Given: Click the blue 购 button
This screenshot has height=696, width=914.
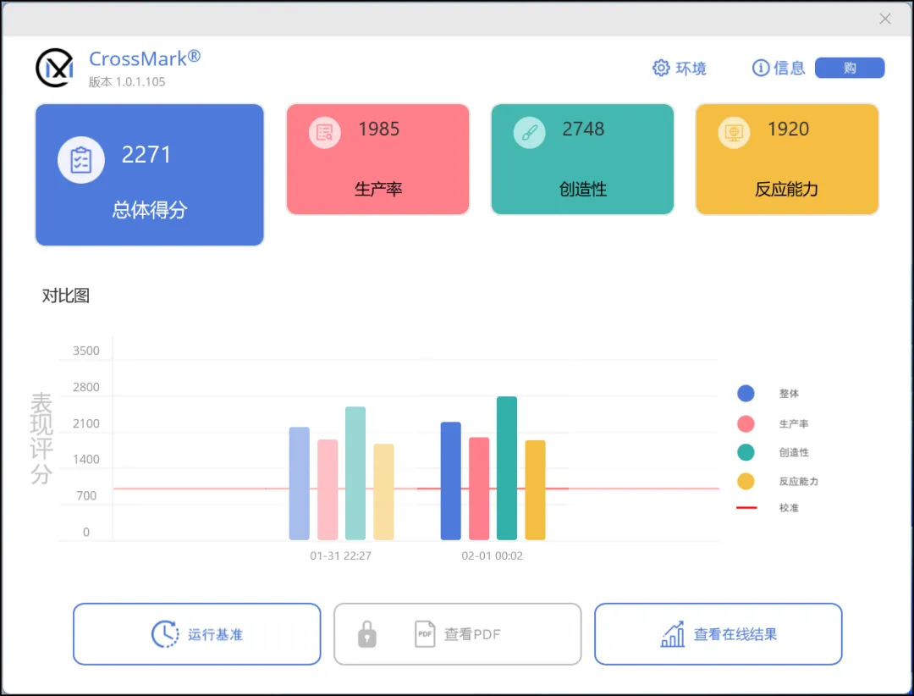Looking at the screenshot, I should 850,68.
